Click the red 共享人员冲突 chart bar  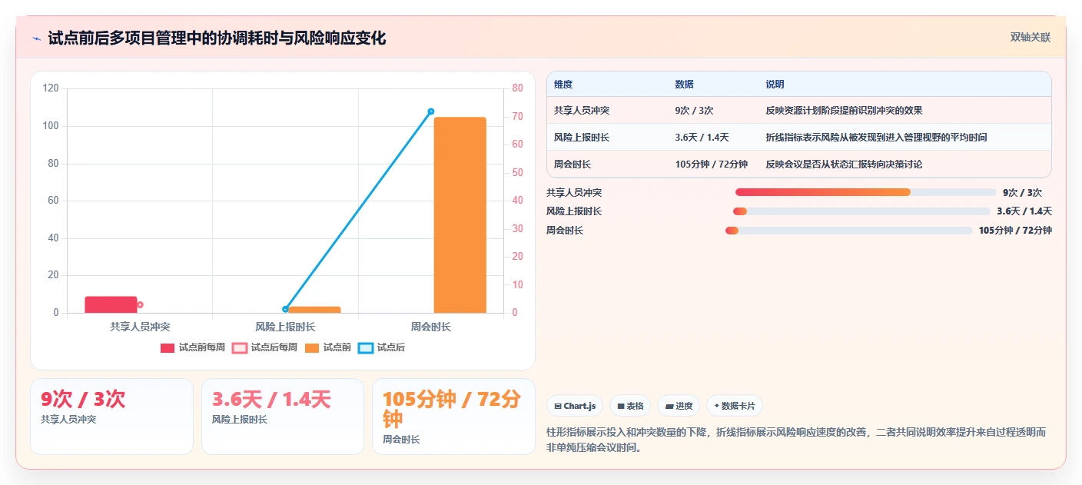click(x=111, y=304)
